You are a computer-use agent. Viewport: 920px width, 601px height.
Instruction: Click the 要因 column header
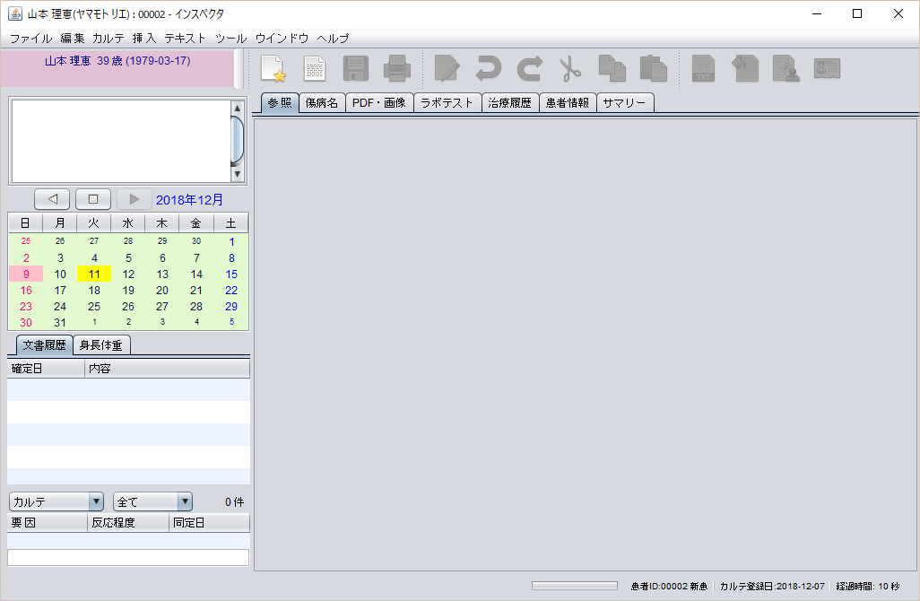tap(47, 522)
